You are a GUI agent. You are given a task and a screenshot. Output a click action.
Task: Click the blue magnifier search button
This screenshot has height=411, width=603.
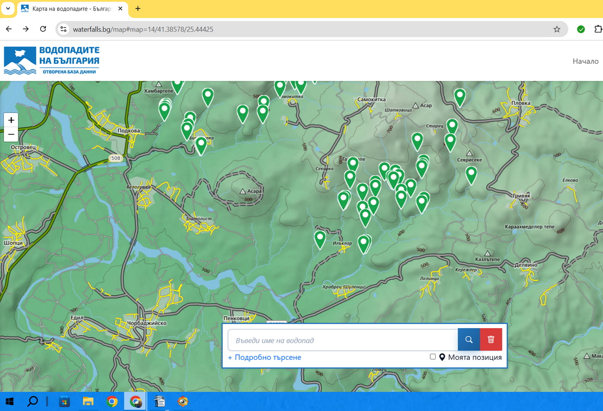469,340
